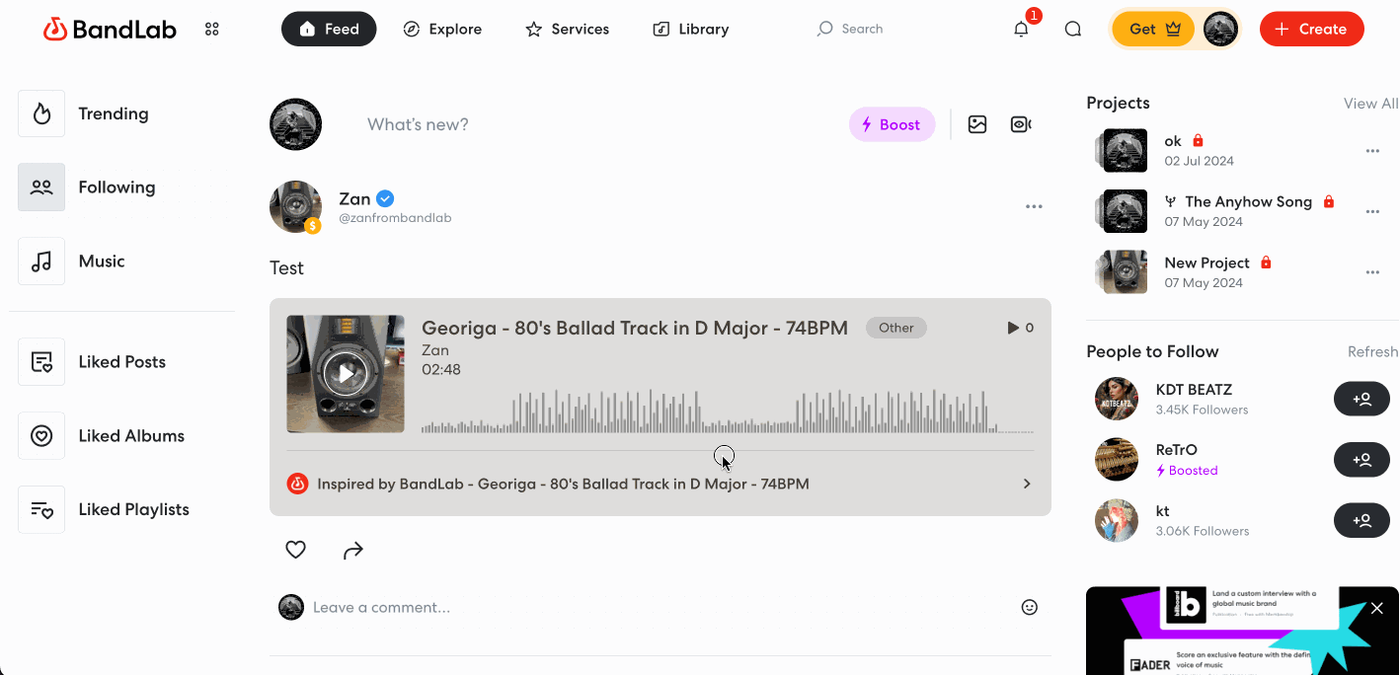Open options for 'ok' project

(x=1372, y=151)
